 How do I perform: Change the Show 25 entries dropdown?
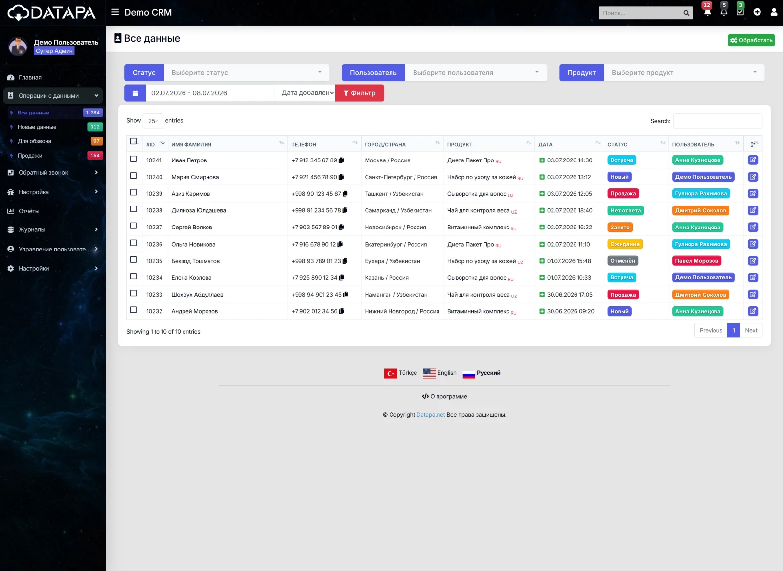coord(153,121)
